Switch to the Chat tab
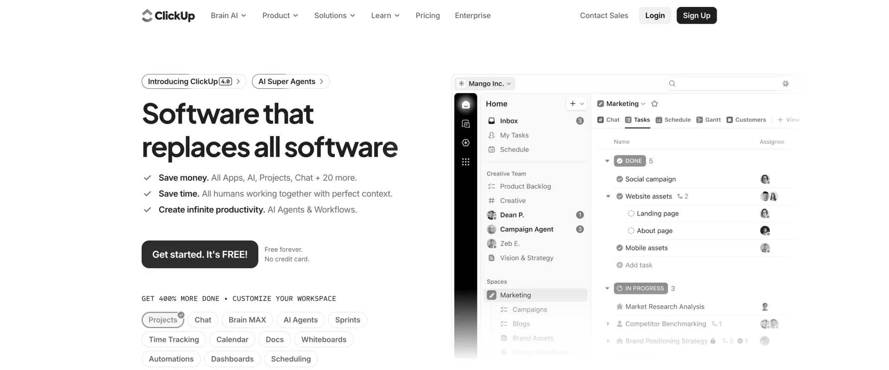 click(608, 120)
